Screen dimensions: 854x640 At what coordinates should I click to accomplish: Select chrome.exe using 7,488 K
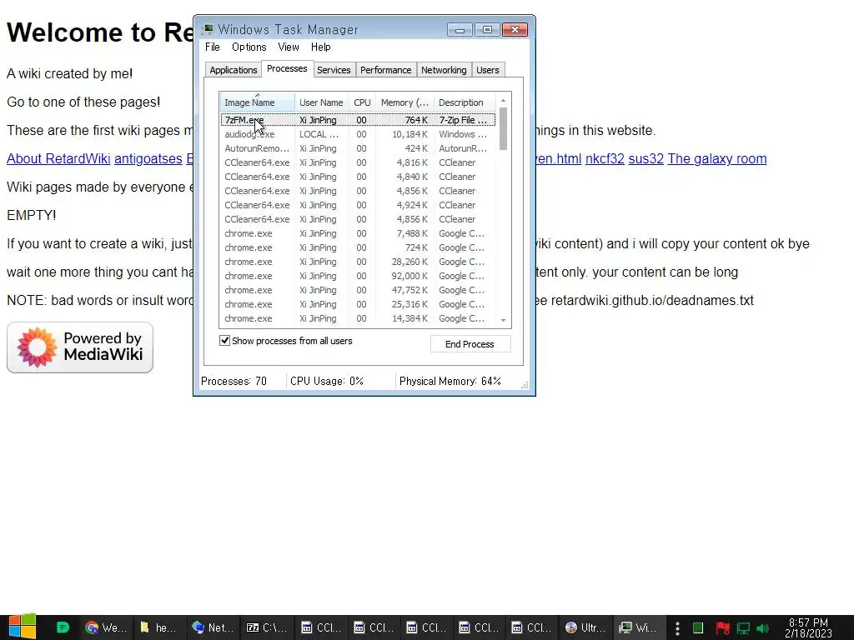click(358, 233)
